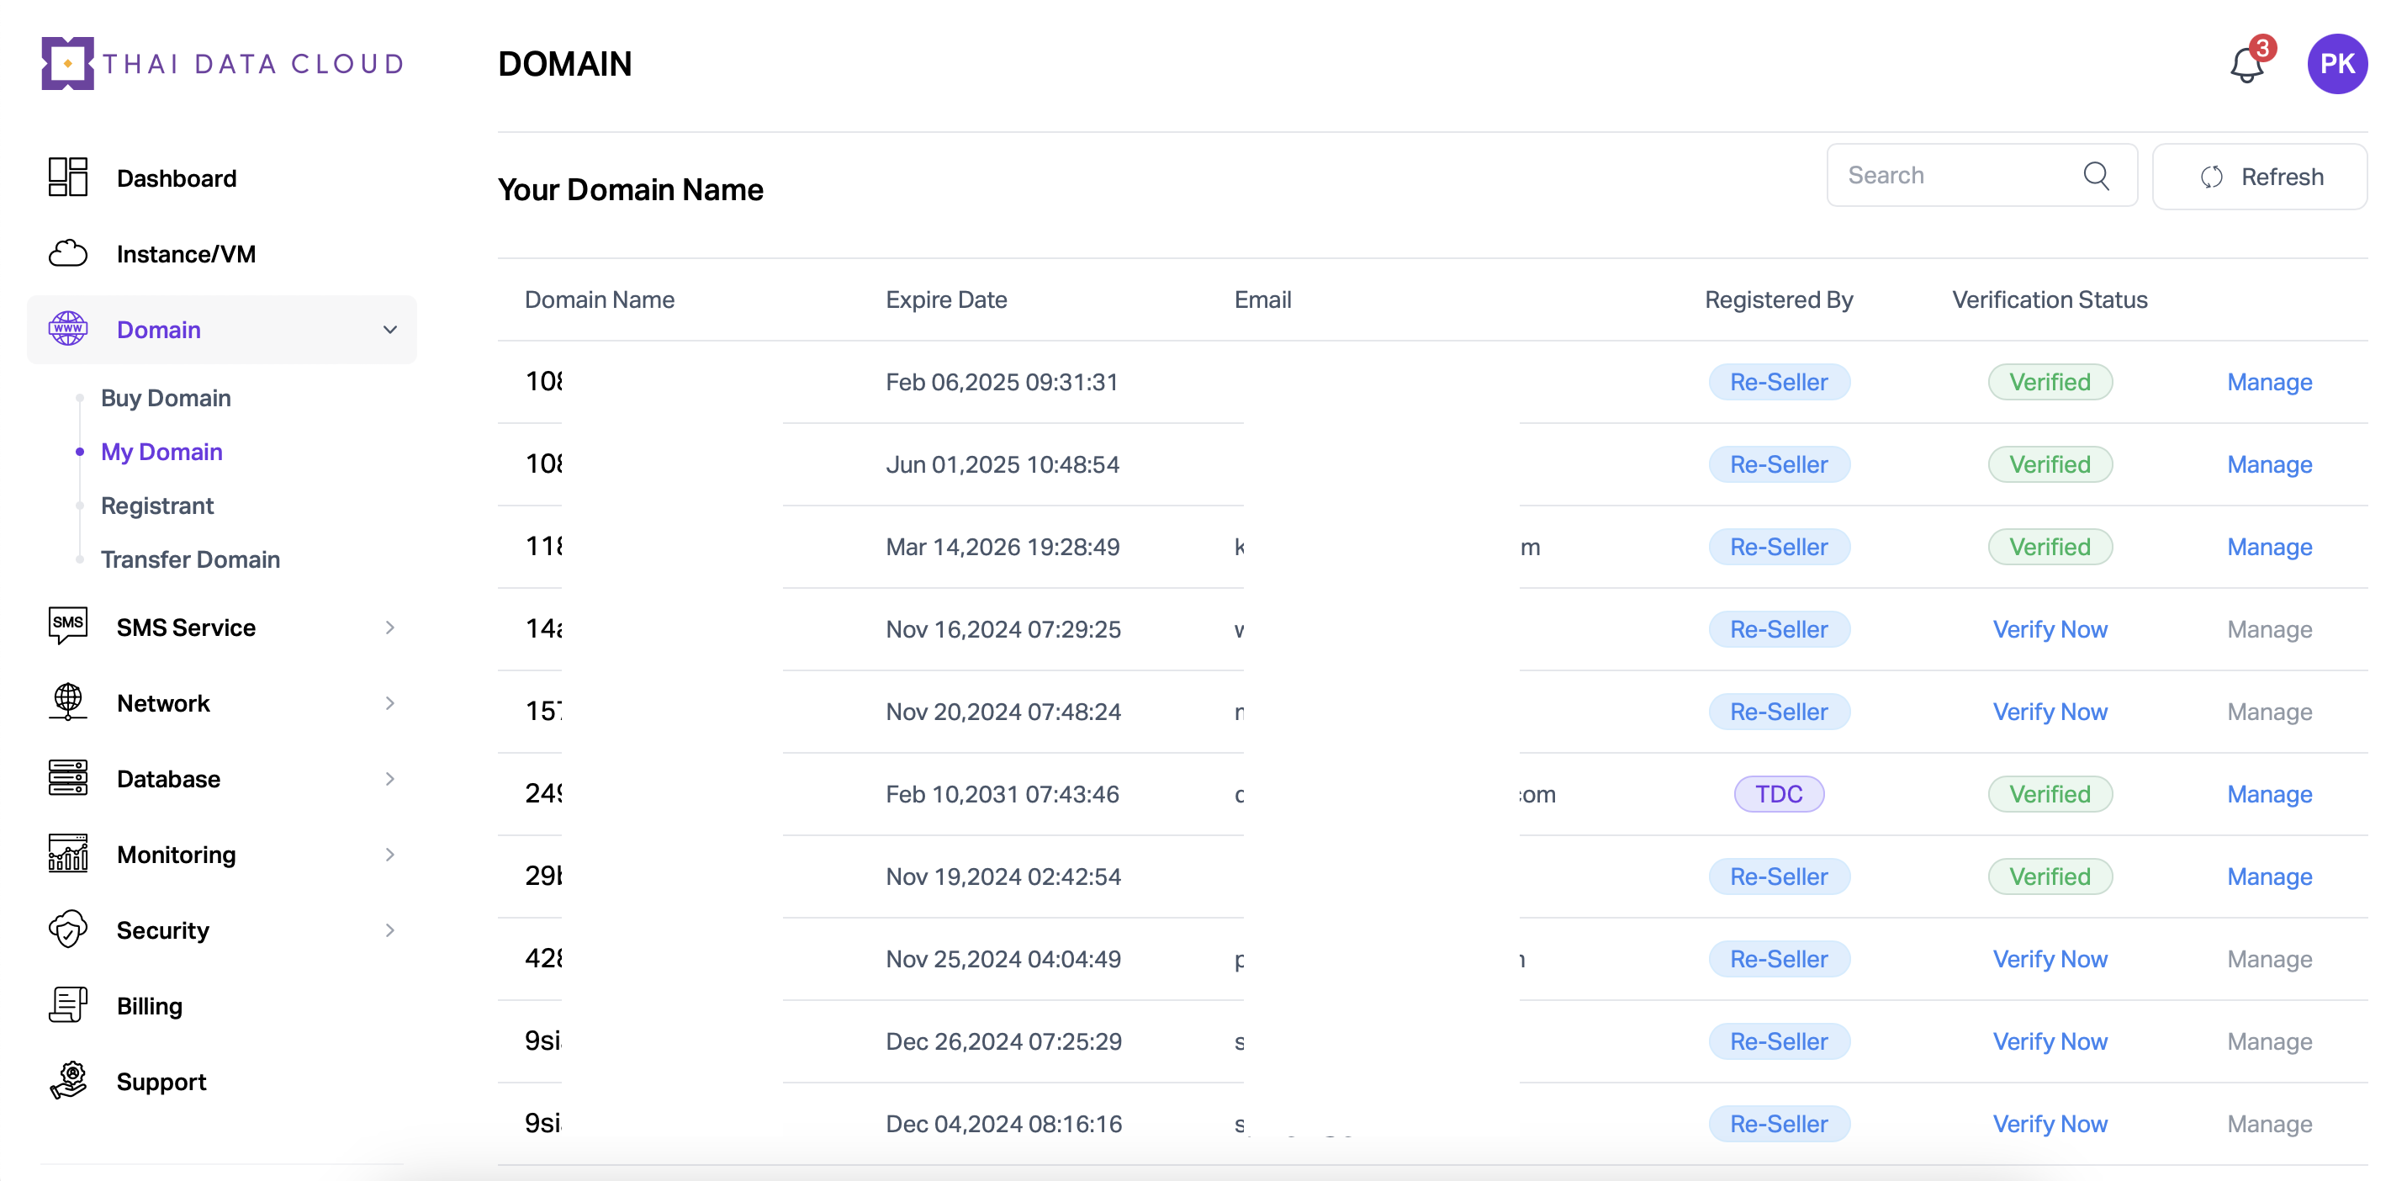
Task: Click the Security shield icon
Action: (68, 929)
